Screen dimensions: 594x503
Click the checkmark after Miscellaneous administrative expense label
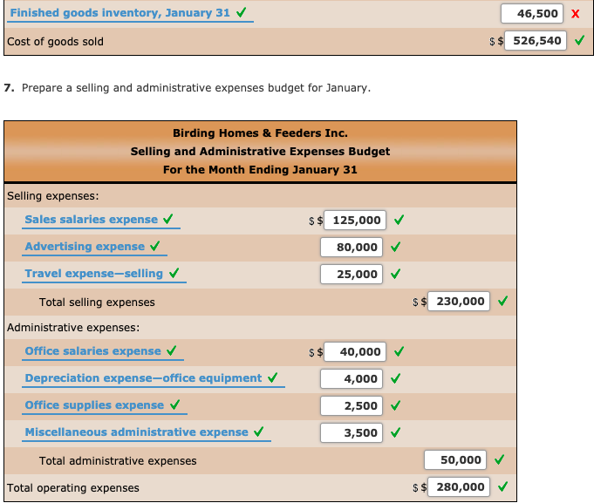259,432
